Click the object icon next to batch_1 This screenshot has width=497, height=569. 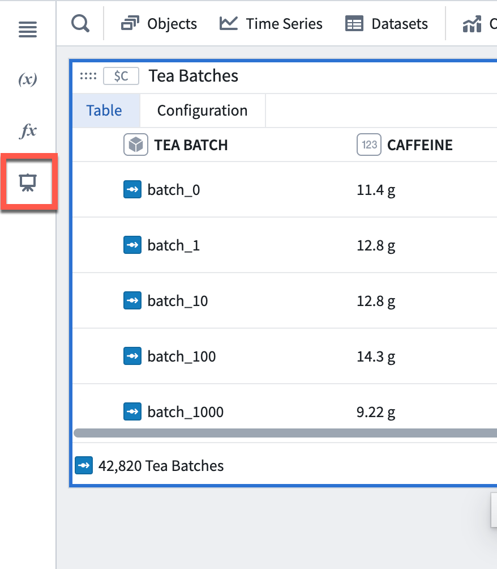pos(132,245)
